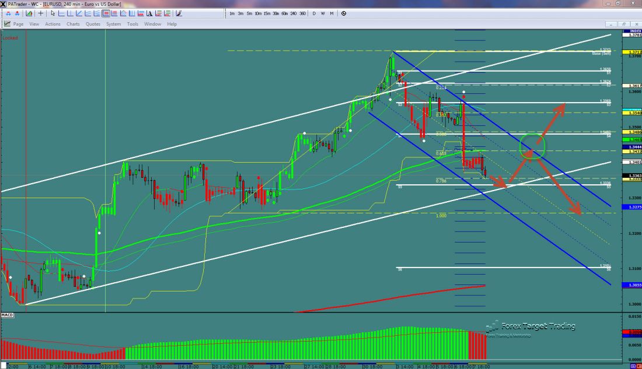Click the PATrader X application icon
This screenshot has height=369, width=642.
pos(4,4)
